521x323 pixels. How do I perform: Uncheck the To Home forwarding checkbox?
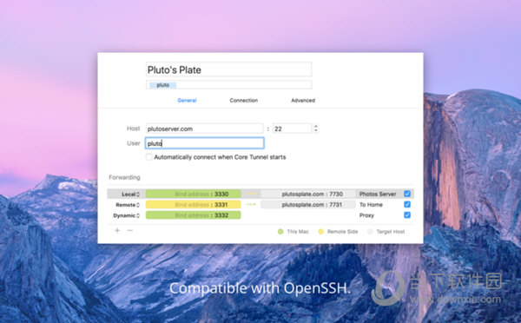(x=407, y=204)
